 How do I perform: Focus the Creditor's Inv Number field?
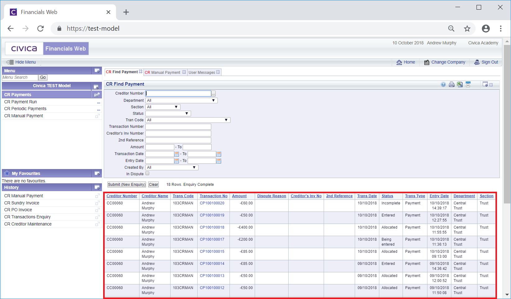pyautogui.click(x=178, y=133)
